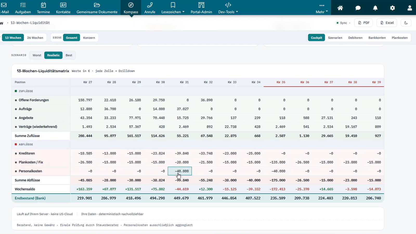416x234 pixels.
Task: Expand Dev-Tools dropdown
Action: click(228, 8)
